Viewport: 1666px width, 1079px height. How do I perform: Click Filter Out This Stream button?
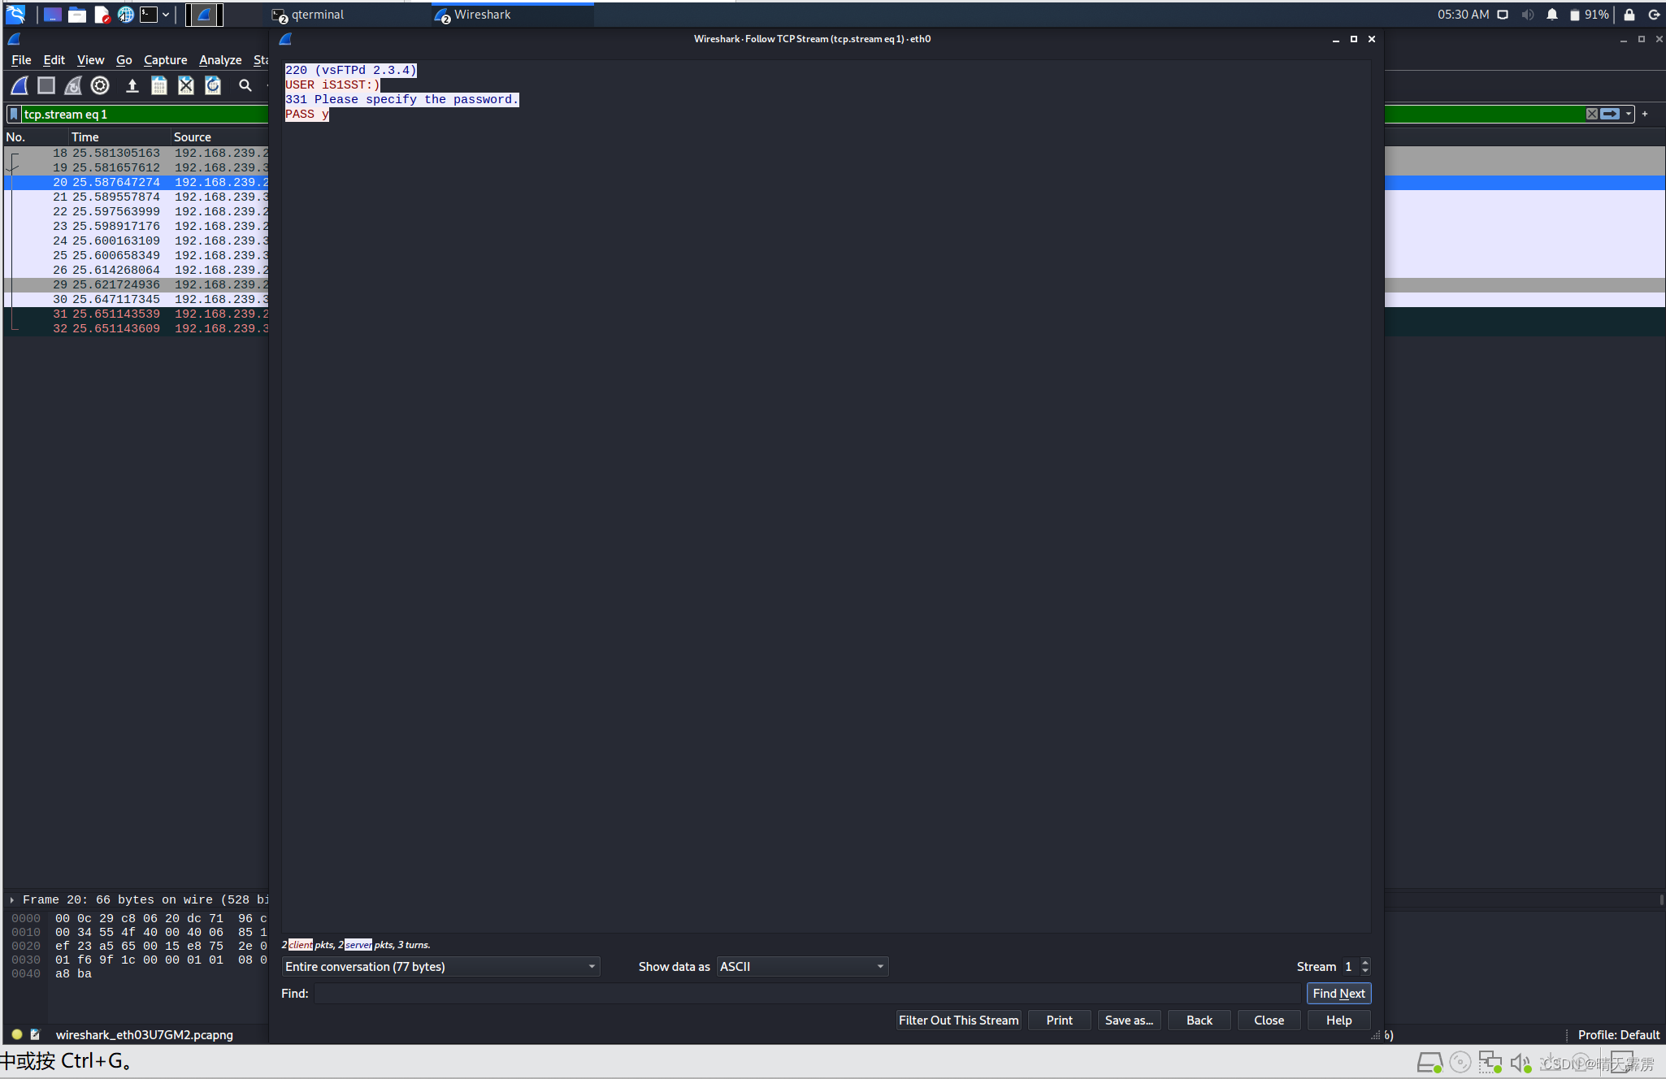coord(958,1020)
